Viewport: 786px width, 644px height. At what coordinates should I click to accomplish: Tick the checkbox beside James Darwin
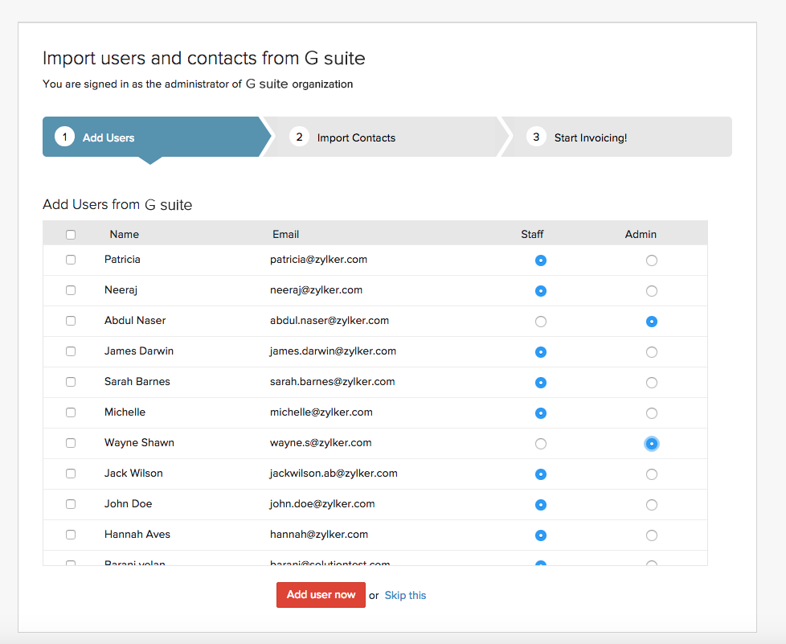(x=71, y=351)
